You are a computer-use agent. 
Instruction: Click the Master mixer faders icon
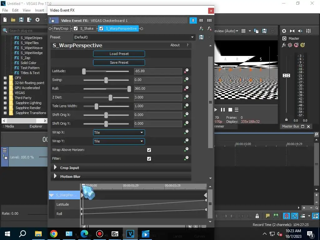(308, 31)
